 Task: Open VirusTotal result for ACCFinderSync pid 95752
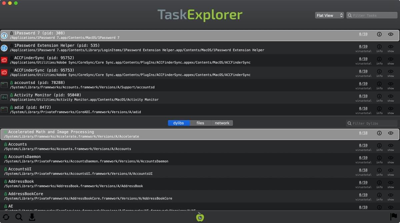click(363, 59)
